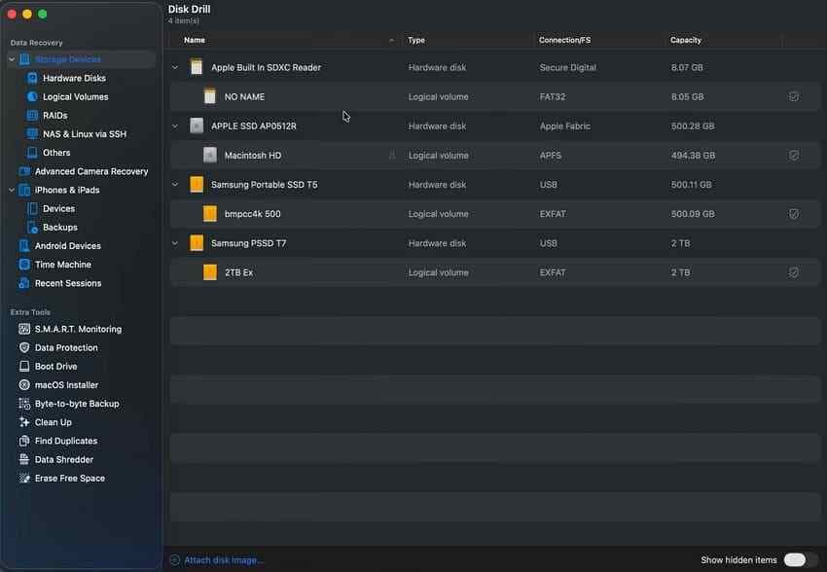The height and width of the screenshot is (572, 827).
Task: Select the bmpcc4k 500 volume row
Action: (x=494, y=214)
